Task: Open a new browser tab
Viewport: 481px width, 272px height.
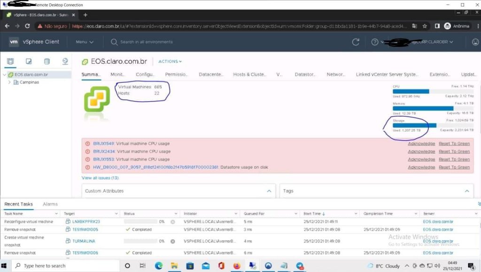Action: point(85,15)
